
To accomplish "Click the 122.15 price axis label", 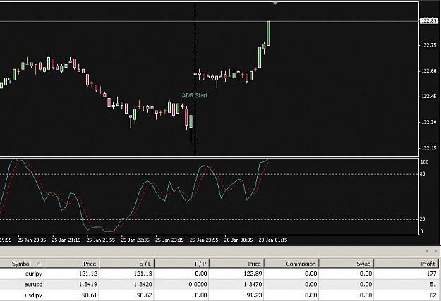I will [429, 148].
